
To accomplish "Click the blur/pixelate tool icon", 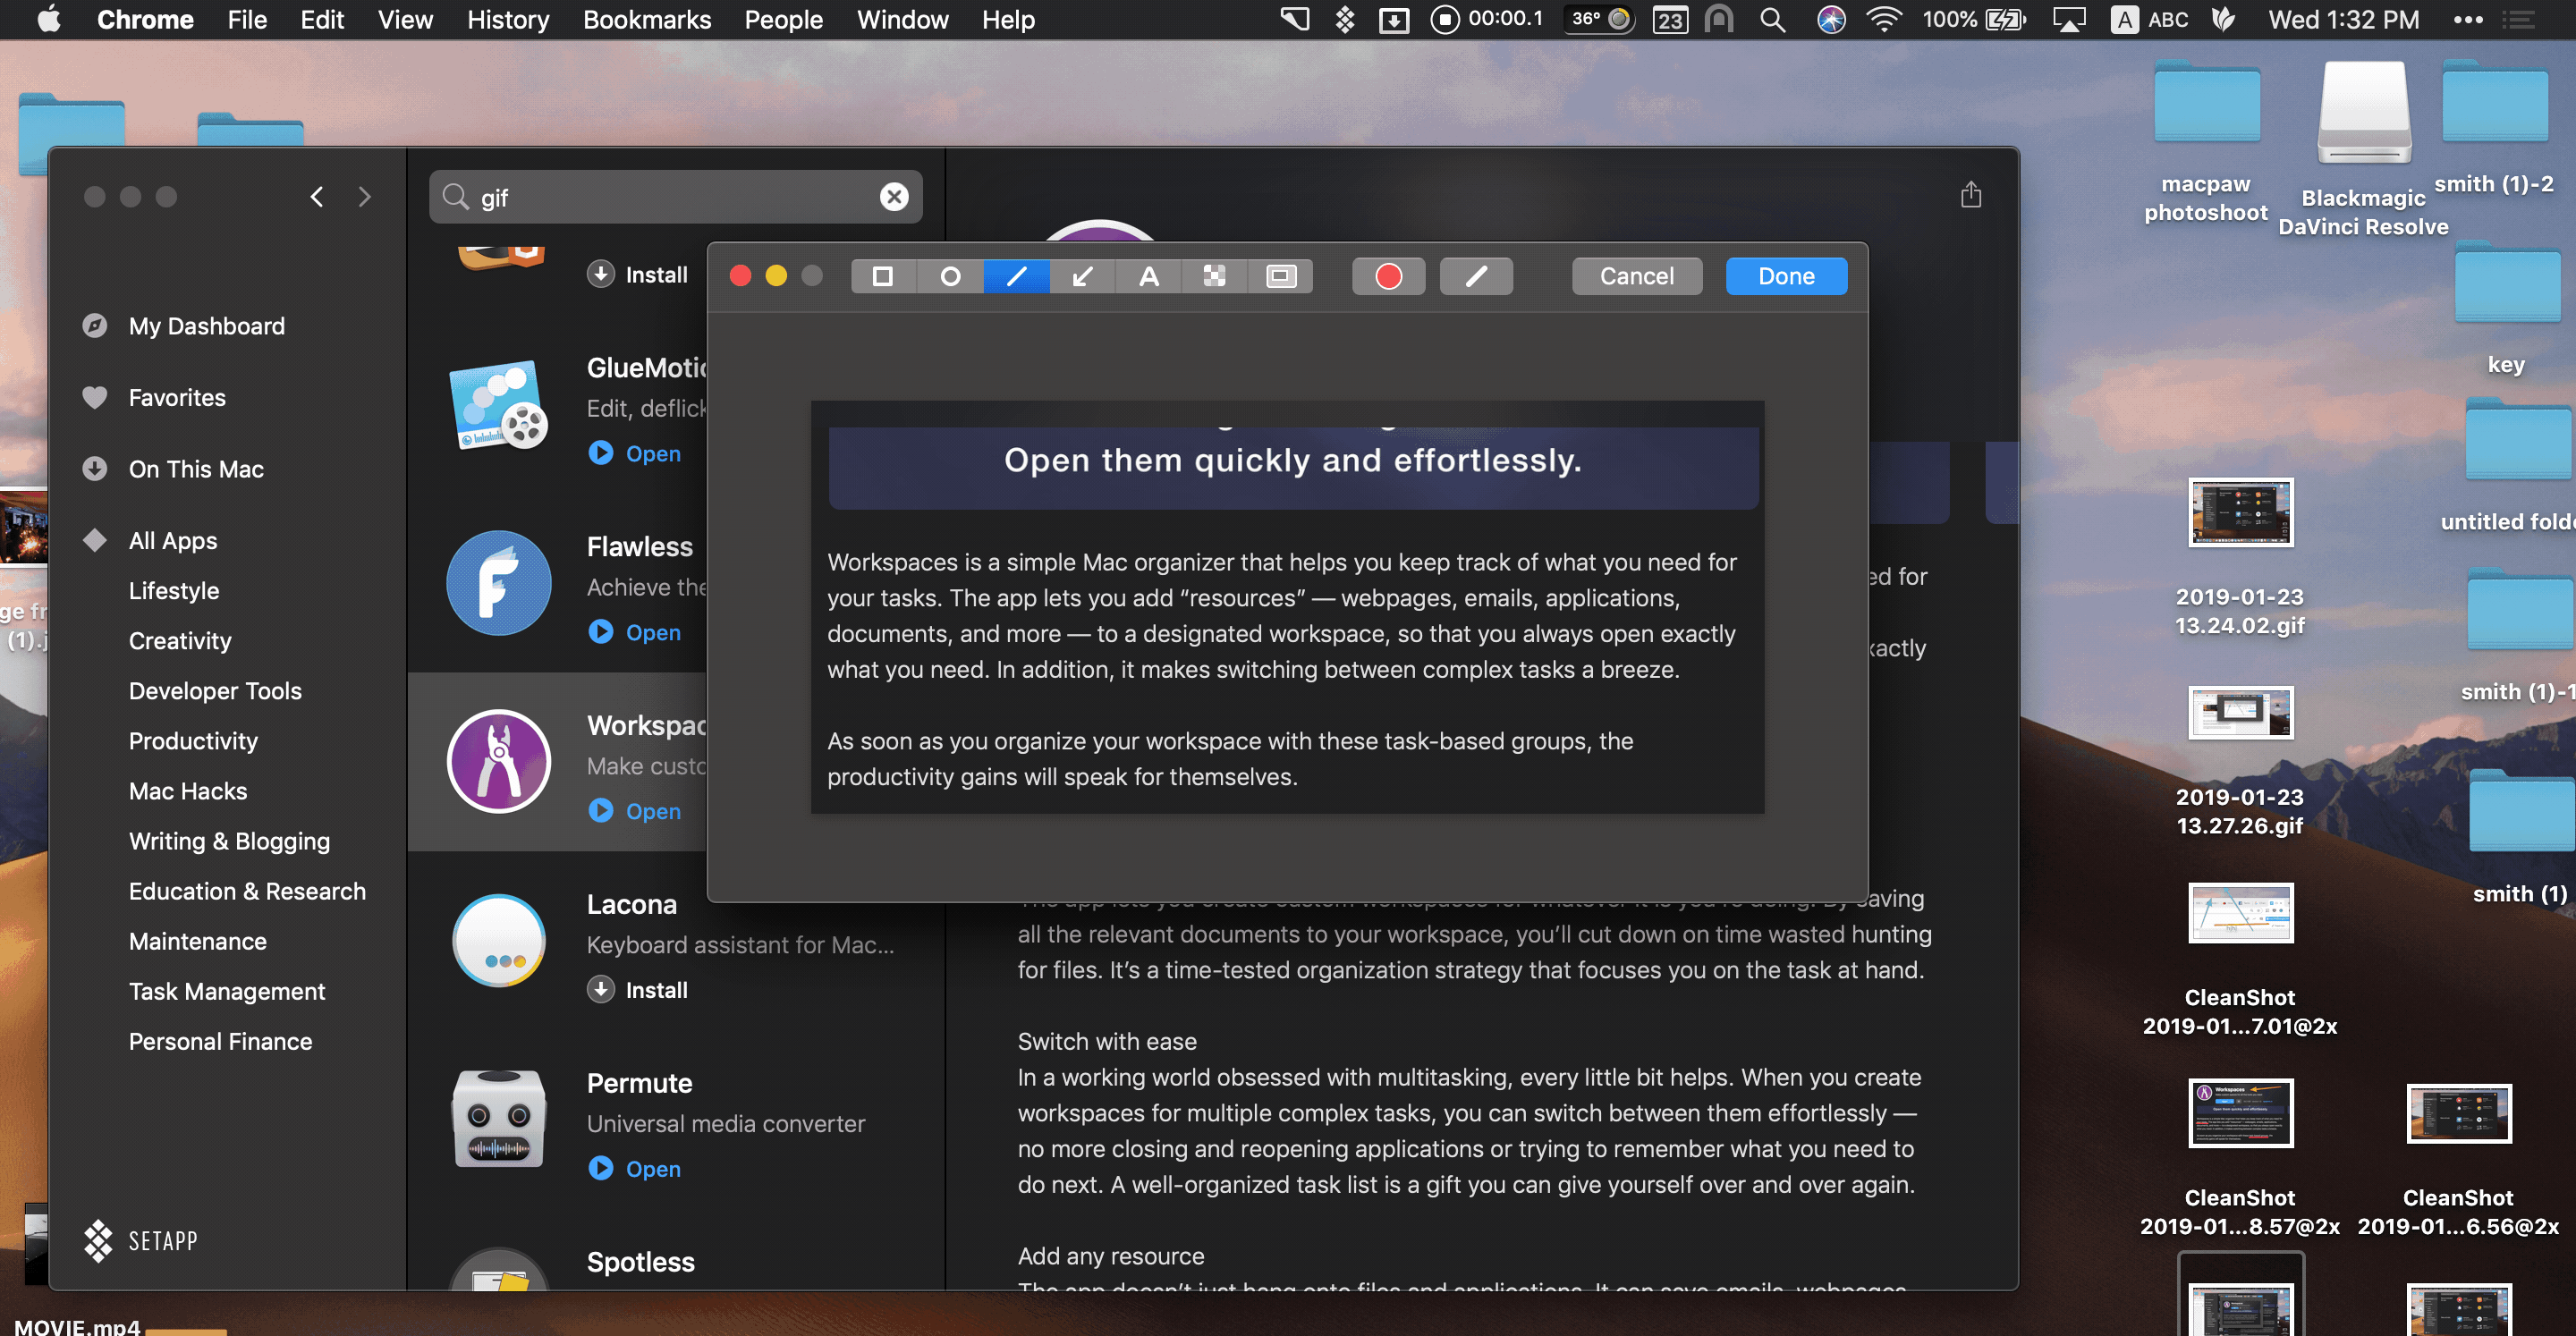I will tap(1213, 276).
